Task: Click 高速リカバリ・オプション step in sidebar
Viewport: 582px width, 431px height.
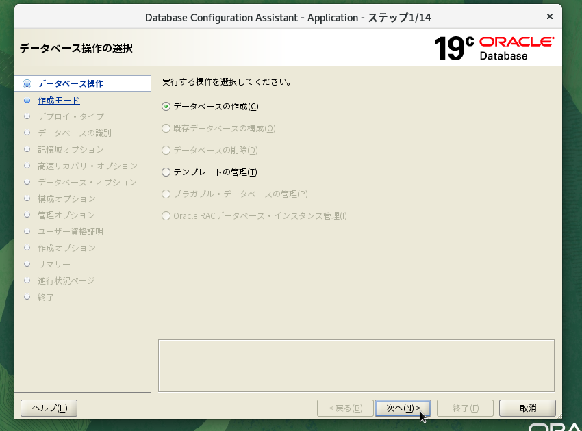Action: 88,166
